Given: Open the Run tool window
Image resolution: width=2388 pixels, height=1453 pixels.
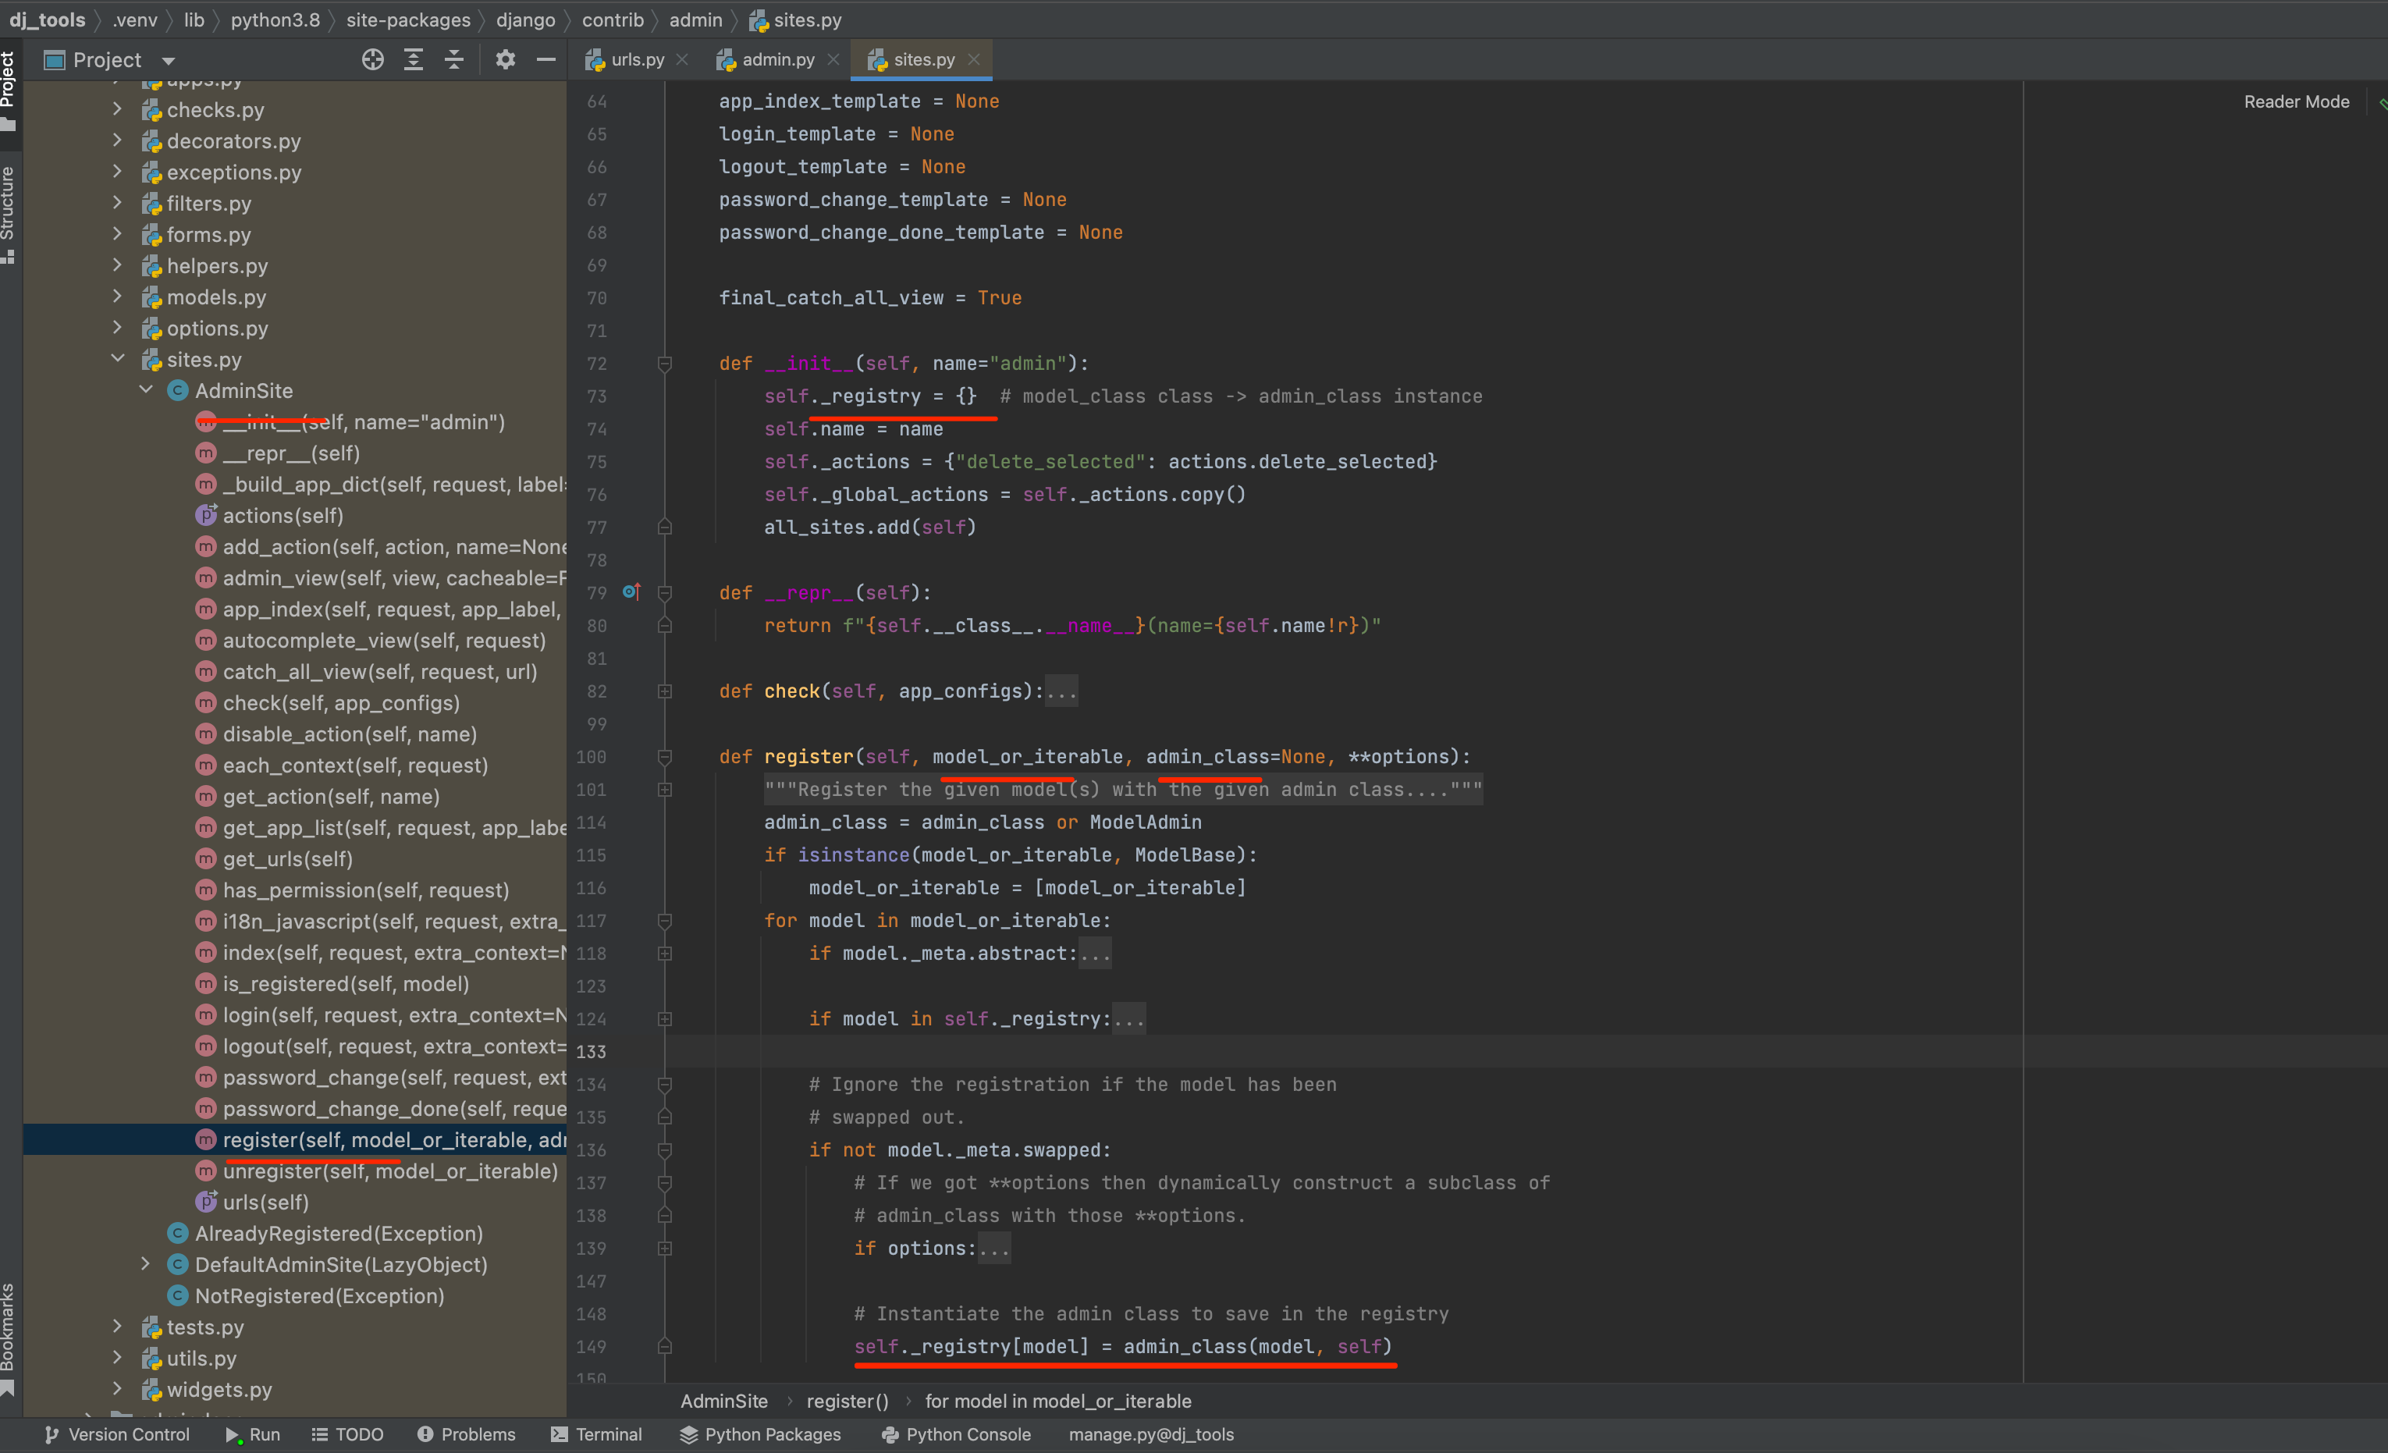Looking at the screenshot, I should click(252, 1434).
